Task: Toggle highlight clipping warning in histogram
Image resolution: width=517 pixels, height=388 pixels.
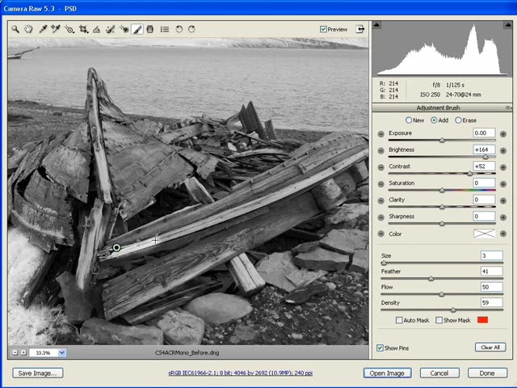Action: pos(508,25)
